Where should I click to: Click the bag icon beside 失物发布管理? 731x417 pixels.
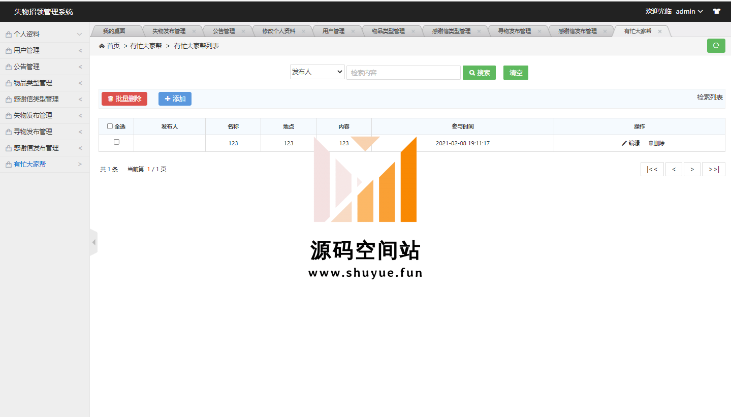9,116
